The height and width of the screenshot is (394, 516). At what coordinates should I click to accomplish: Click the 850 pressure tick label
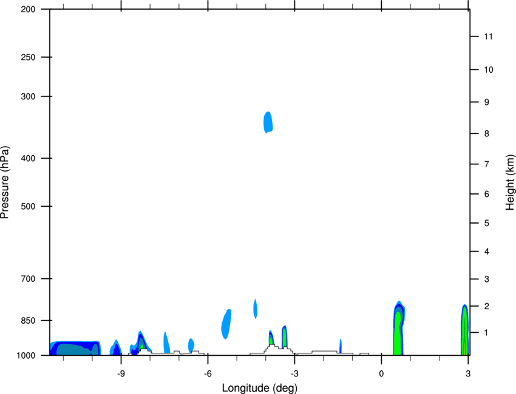click(x=28, y=321)
